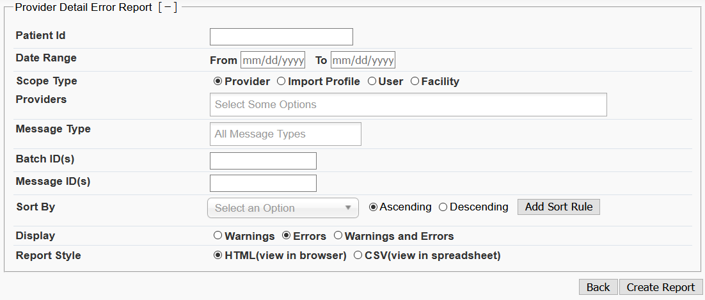
Task: Select the Import Profile scope type
Action: coord(281,81)
